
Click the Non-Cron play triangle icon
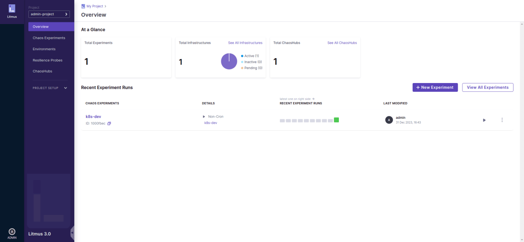coord(204,117)
